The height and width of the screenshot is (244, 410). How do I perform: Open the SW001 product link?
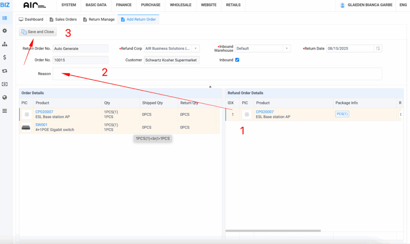point(41,125)
